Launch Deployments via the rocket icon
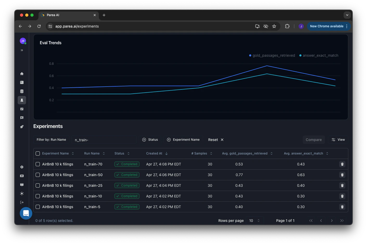367x244 pixels. click(22, 127)
